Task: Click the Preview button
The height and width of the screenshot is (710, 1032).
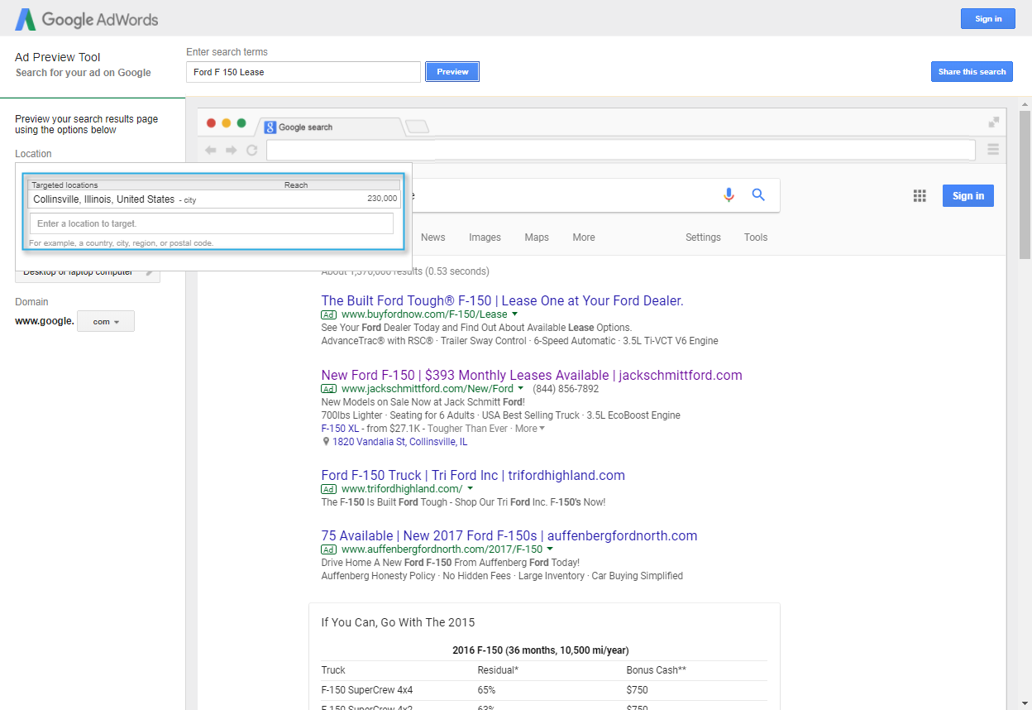Action: click(x=451, y=71)
